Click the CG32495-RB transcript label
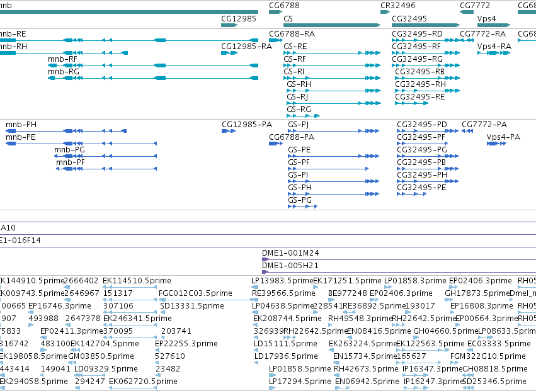This screenshot has width=536, height=391. tap(419, 72)
